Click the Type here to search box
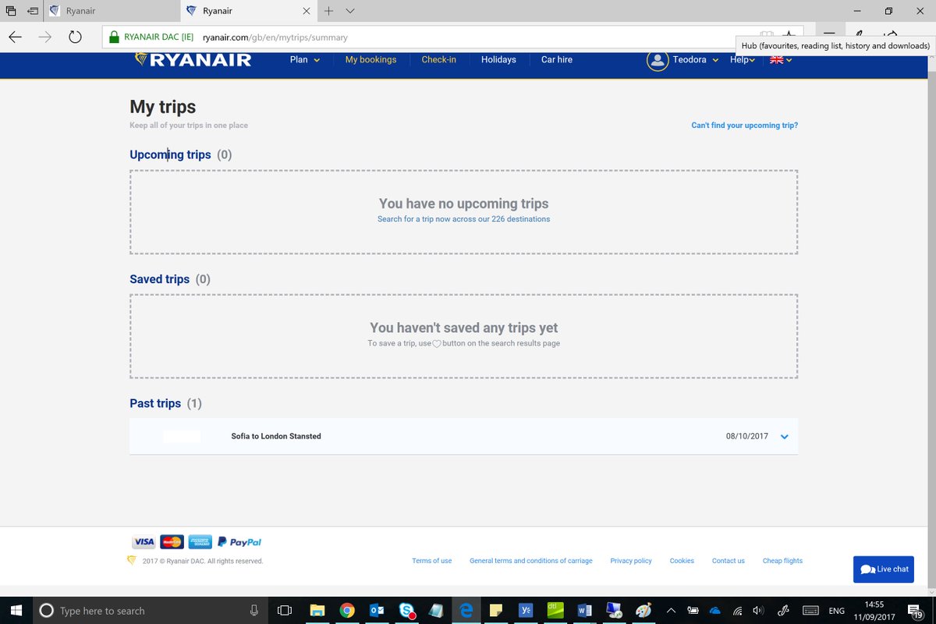 [150, 611]
